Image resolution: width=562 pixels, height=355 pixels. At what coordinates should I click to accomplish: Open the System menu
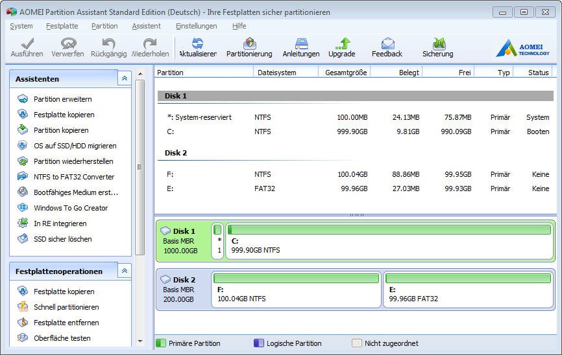pyautogui.click(x=21, y=26)
